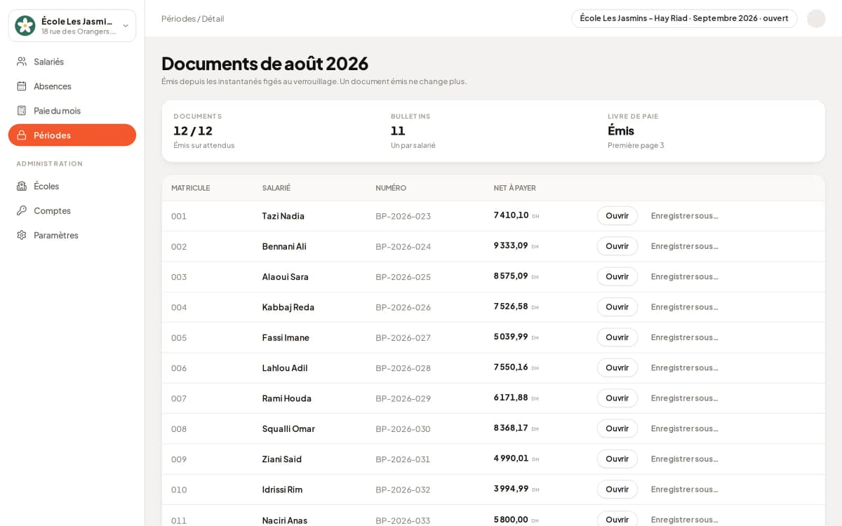Click the Bulletins 11 stat
Viewport: 842px width, 526px height.
coord(413,131)
